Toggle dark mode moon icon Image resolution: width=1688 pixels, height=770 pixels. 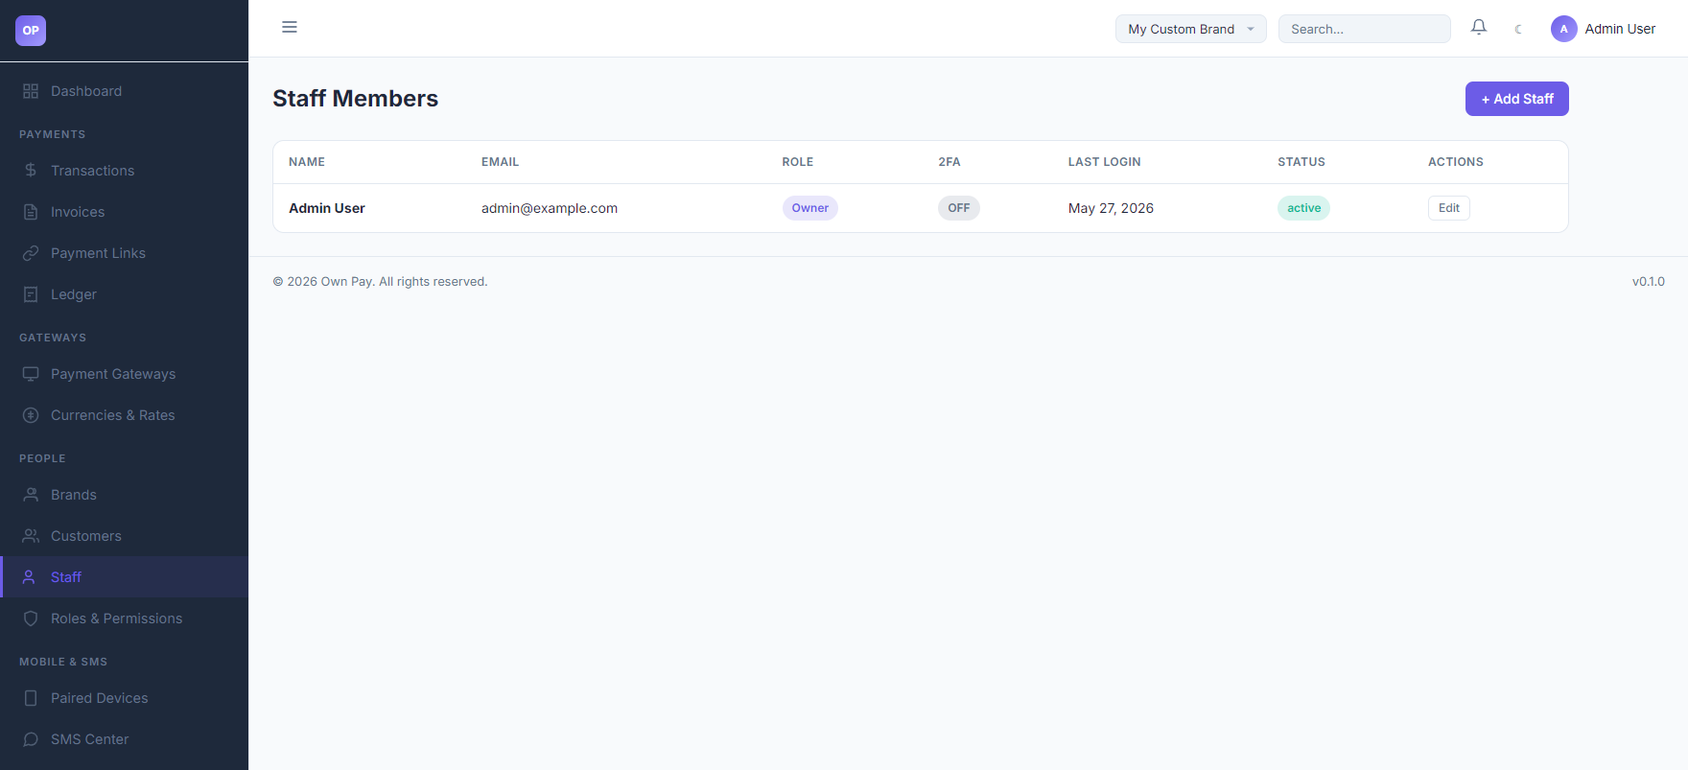[1518, 29]
